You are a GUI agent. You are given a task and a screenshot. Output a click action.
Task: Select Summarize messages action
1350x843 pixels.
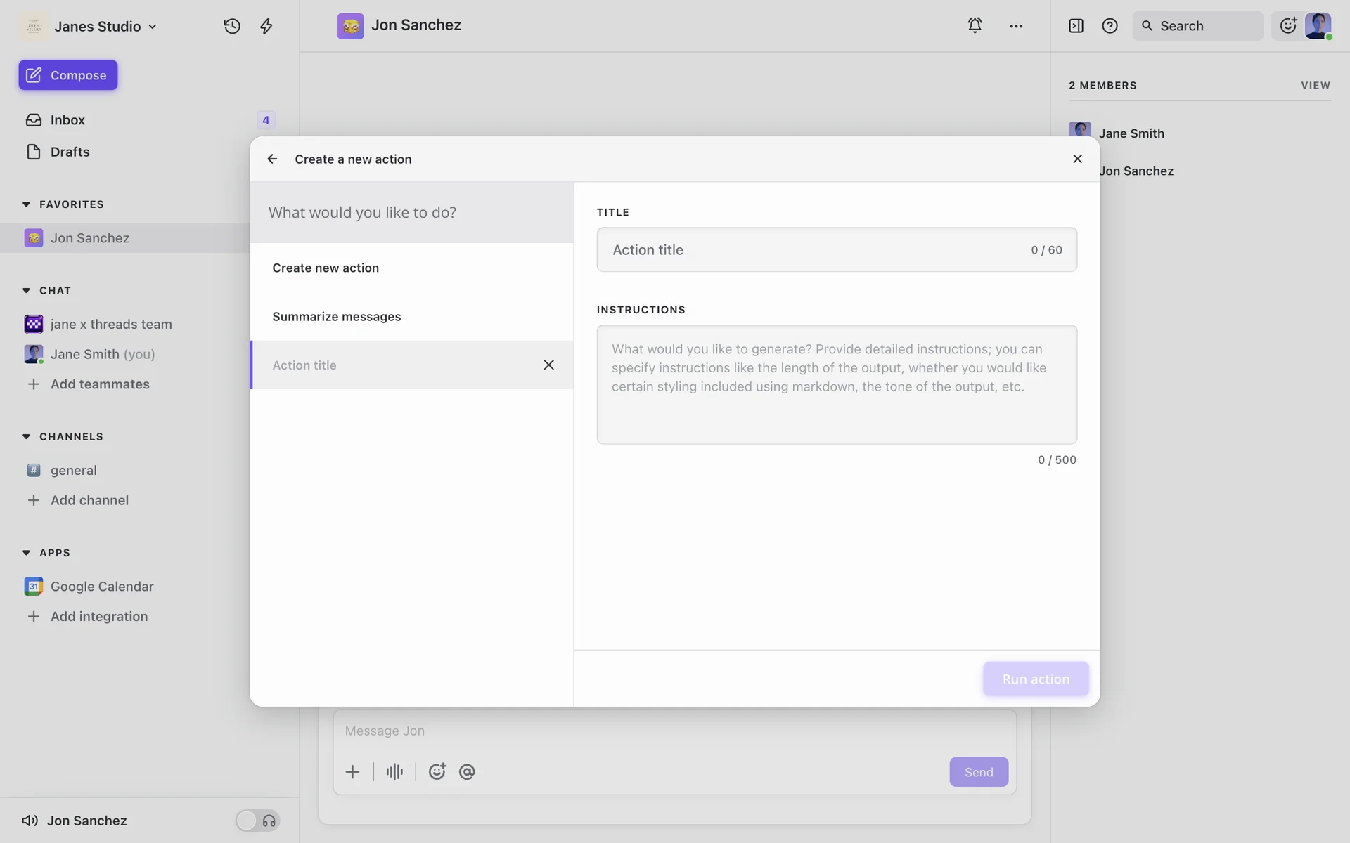click(337, 316)
